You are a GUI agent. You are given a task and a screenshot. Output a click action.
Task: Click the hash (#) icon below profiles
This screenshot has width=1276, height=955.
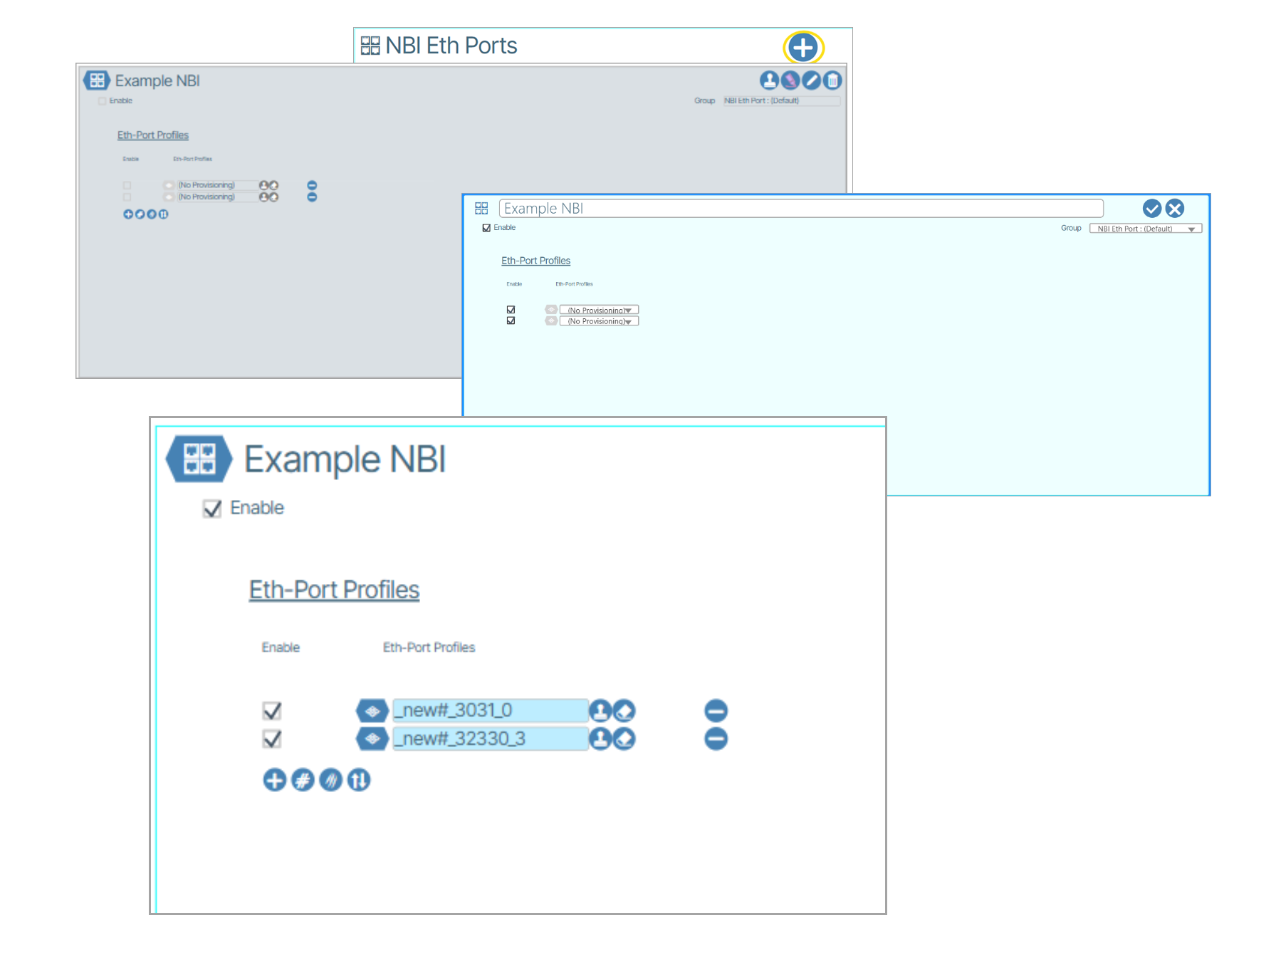pos(303,780)
